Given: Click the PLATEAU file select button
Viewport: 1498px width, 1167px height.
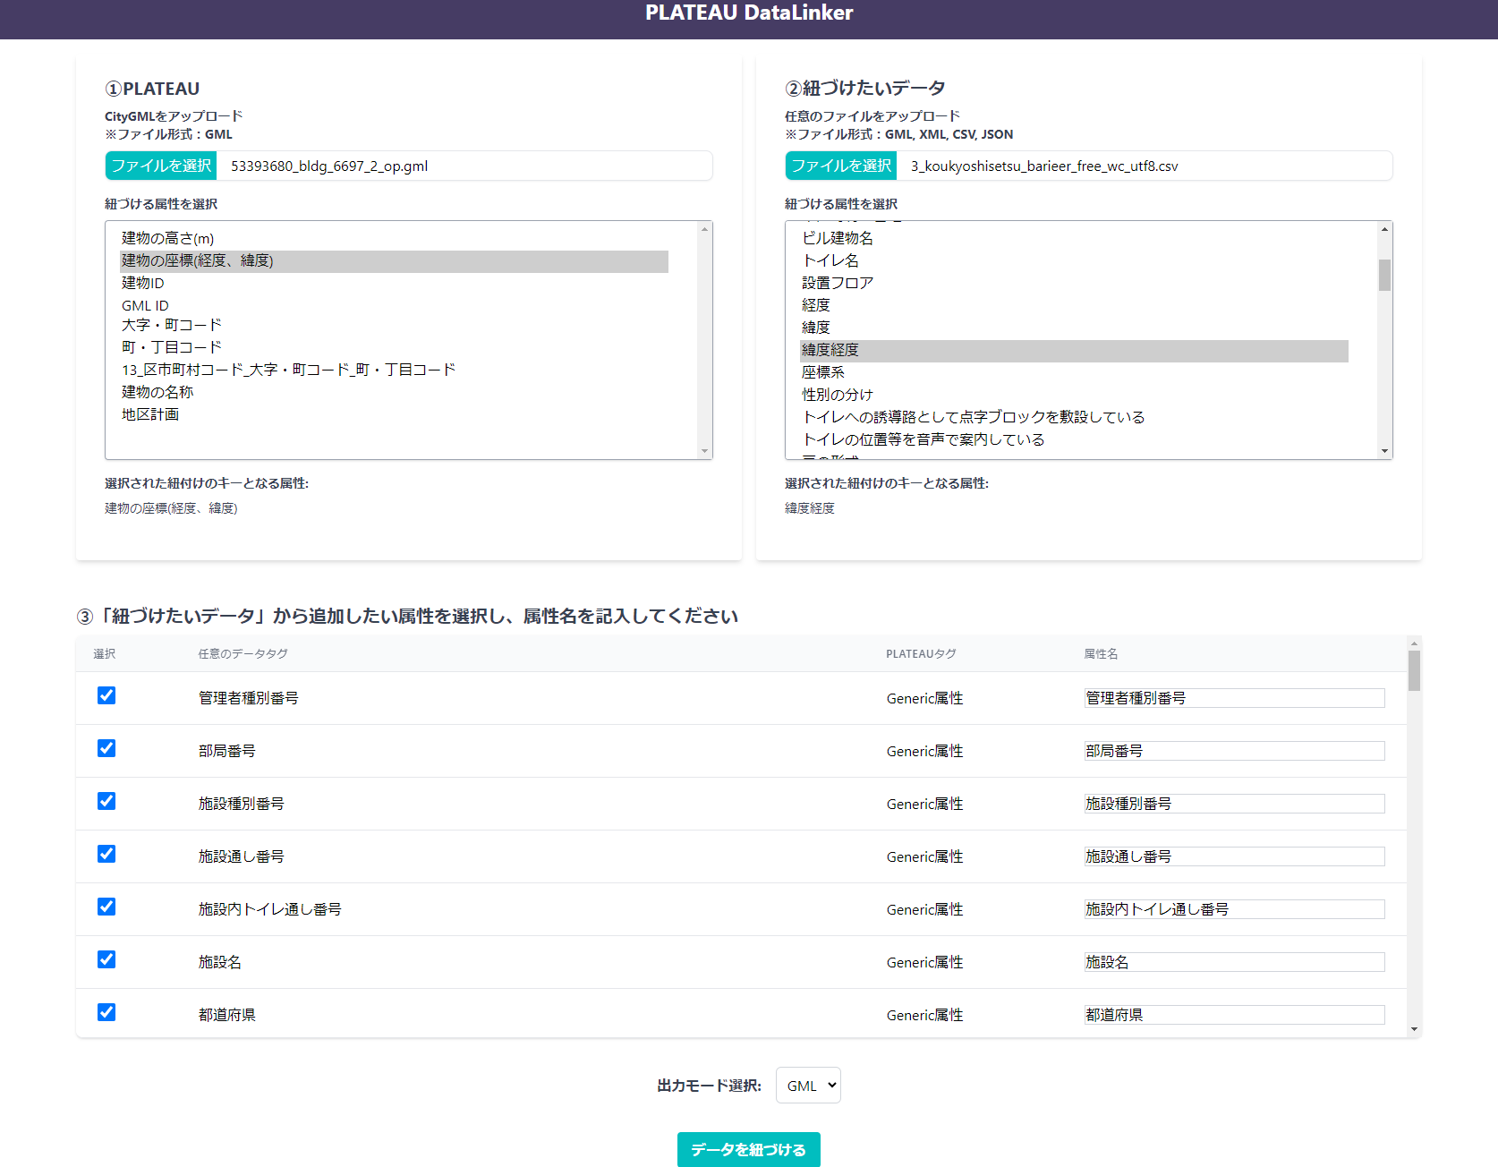Looking at the screenshot, I should [161, 166].
